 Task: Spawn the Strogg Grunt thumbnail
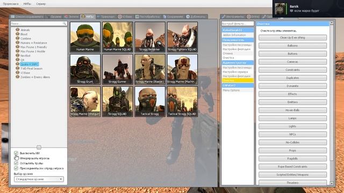pos(85,69)
